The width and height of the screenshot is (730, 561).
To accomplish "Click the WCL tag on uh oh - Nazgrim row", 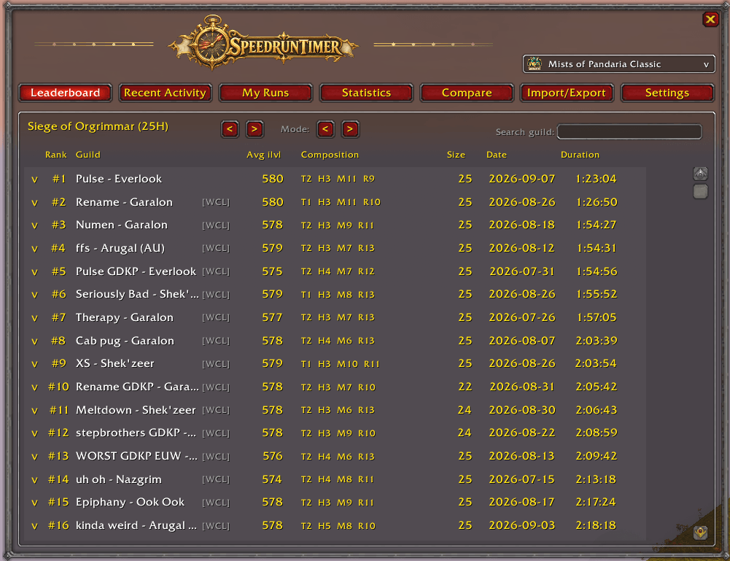I will click(216, 479).
